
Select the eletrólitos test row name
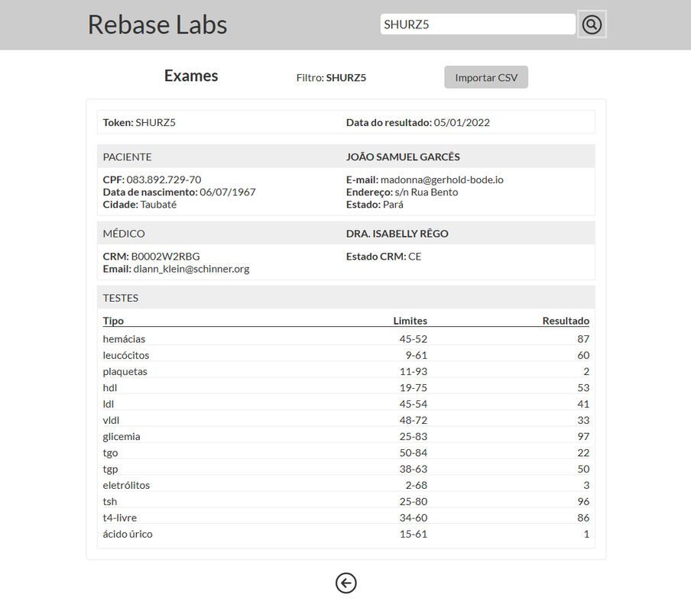126,486
